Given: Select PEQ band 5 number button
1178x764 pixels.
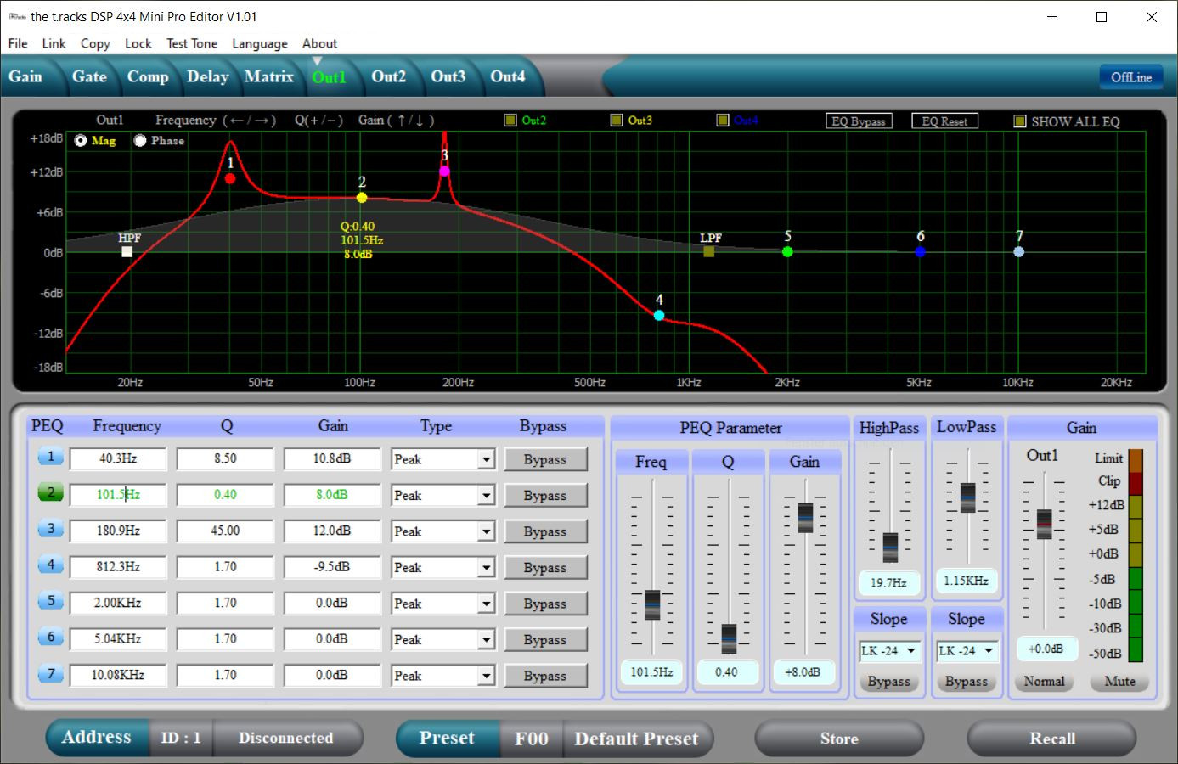Looking at the screenshot, I should (50, 602).
